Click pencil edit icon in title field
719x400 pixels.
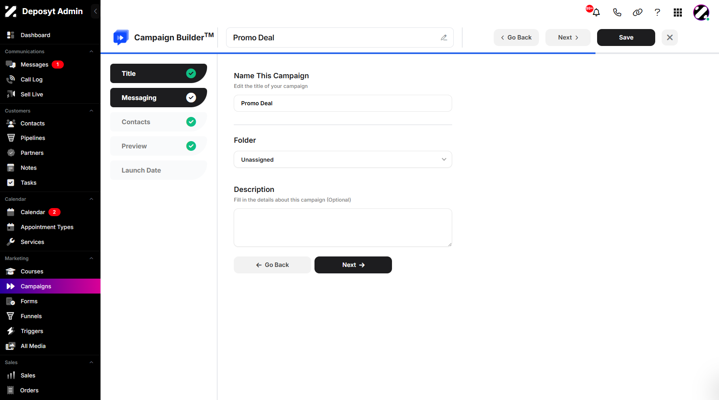coord(444,37)
